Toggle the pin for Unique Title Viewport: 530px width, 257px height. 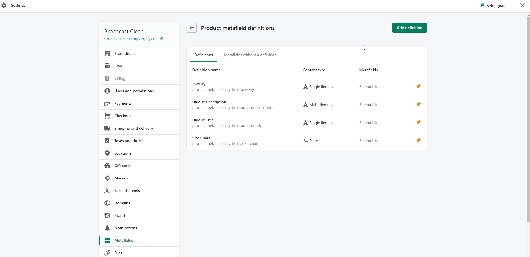[x=418, y=122]
